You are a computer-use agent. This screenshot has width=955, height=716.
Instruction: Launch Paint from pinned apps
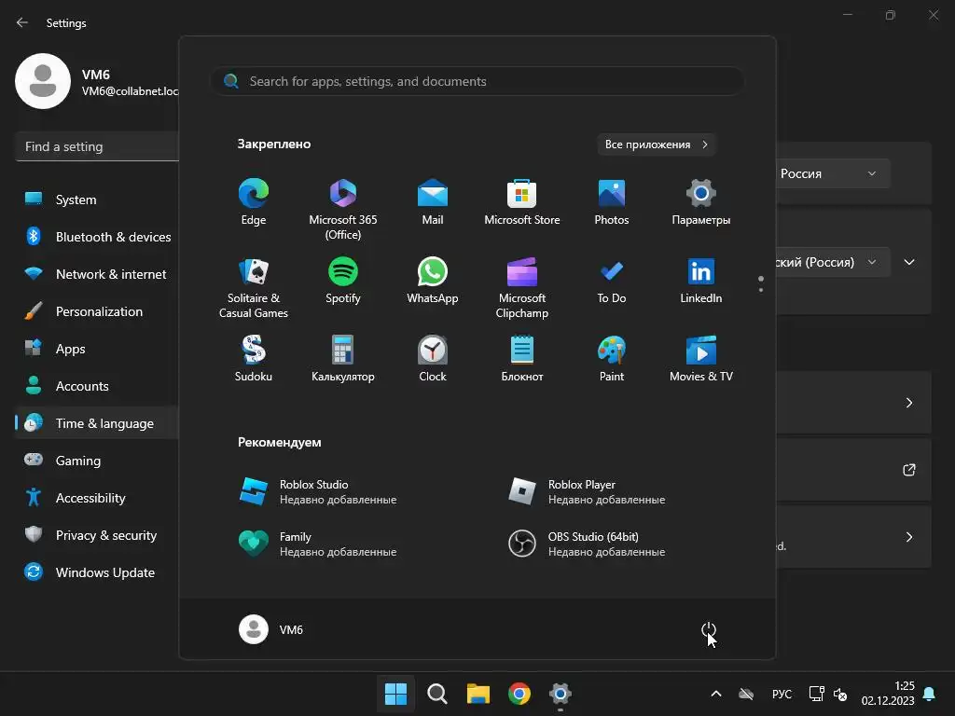(x=612, y=359)
